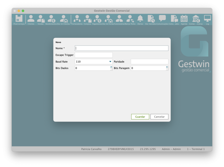Open the Agenda calendar icon
The width and height of the screenshot is (224, 167).
coord(184,19)
